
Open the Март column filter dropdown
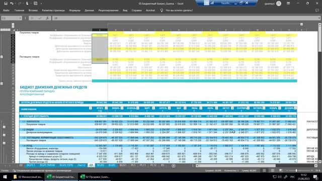pos(153,108)
